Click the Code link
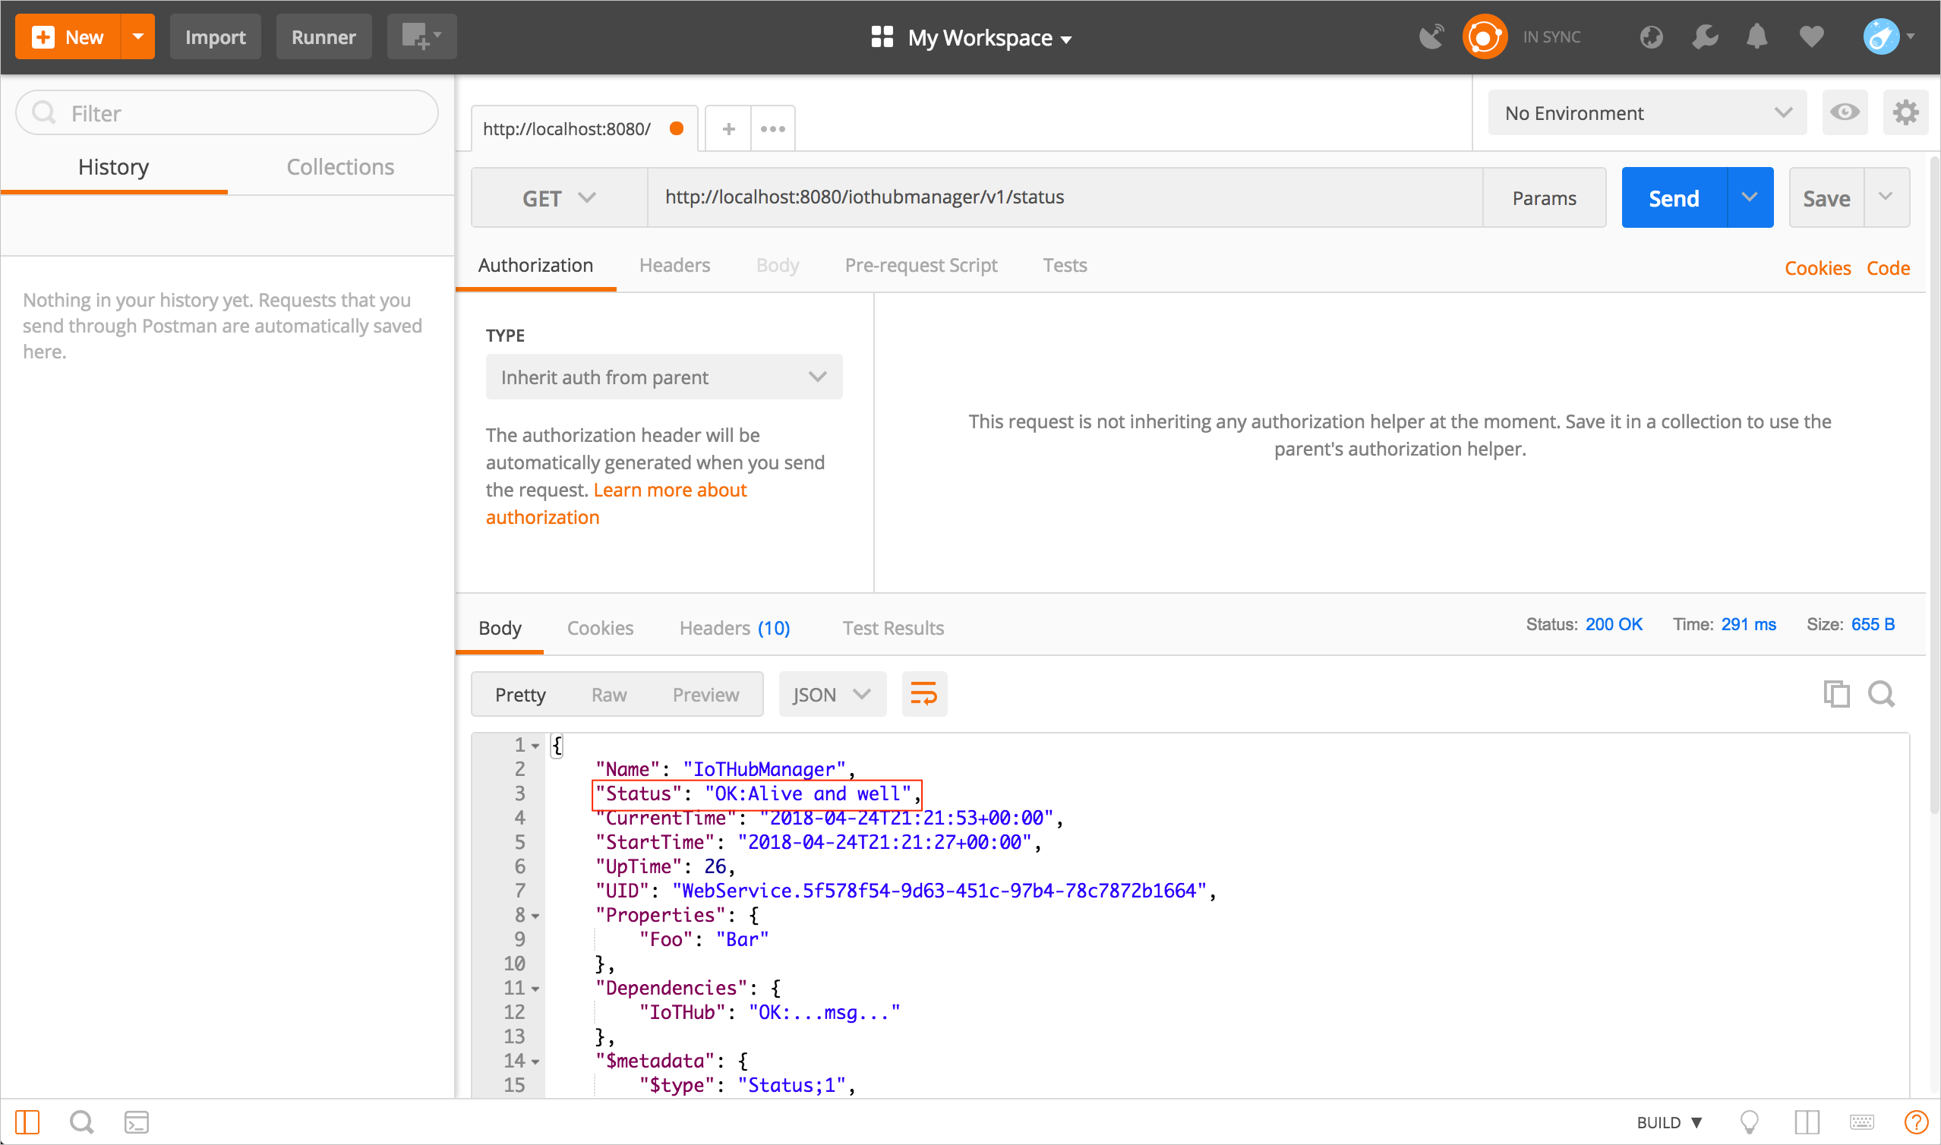This screenshot has height=1145, width=1941. pos(1888,268)
